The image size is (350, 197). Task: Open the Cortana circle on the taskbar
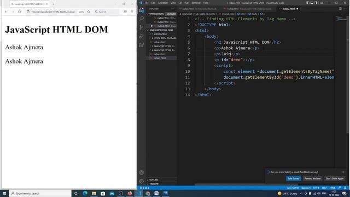(x=75, y=193)
